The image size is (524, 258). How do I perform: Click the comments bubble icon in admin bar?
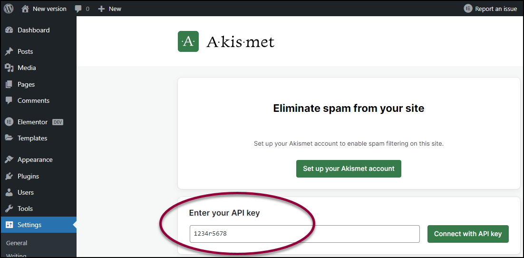click(78, 9)
